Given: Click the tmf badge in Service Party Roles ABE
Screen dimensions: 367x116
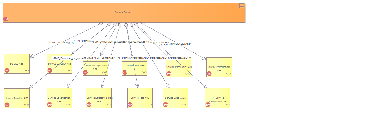Looking at the screenshot, I should 169,74.
